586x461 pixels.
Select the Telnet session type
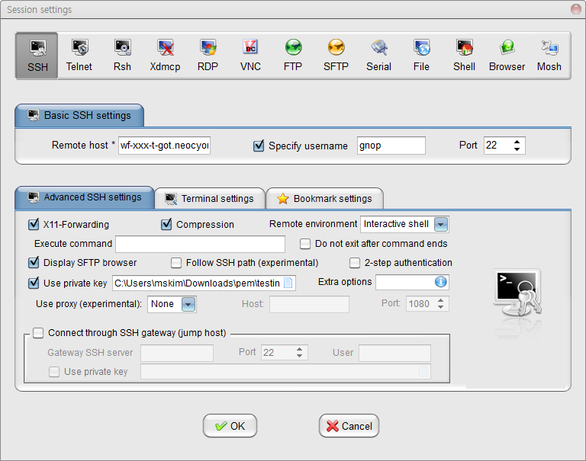tap(79, 56)
